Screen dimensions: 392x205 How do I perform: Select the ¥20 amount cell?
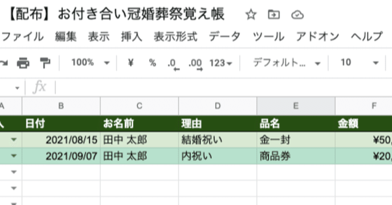364,156
